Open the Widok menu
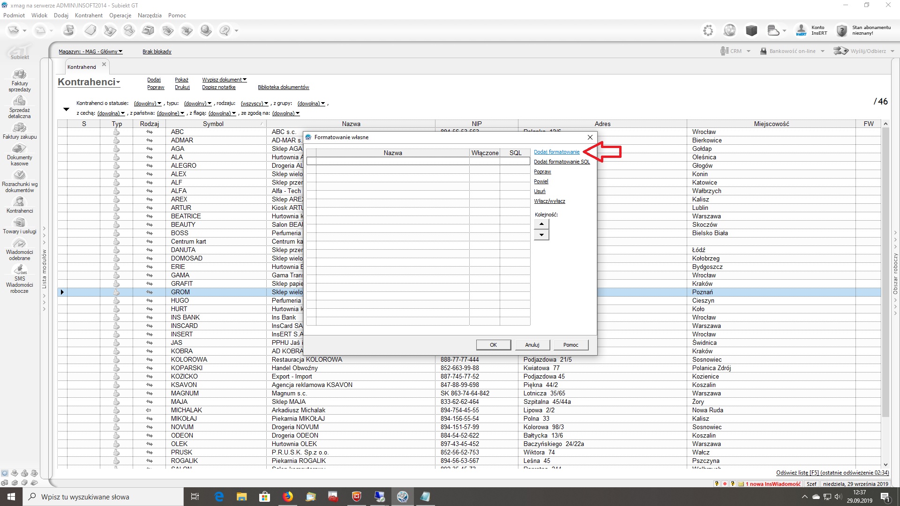This screenshot has height=506, width=900. [x=39, y=15]
